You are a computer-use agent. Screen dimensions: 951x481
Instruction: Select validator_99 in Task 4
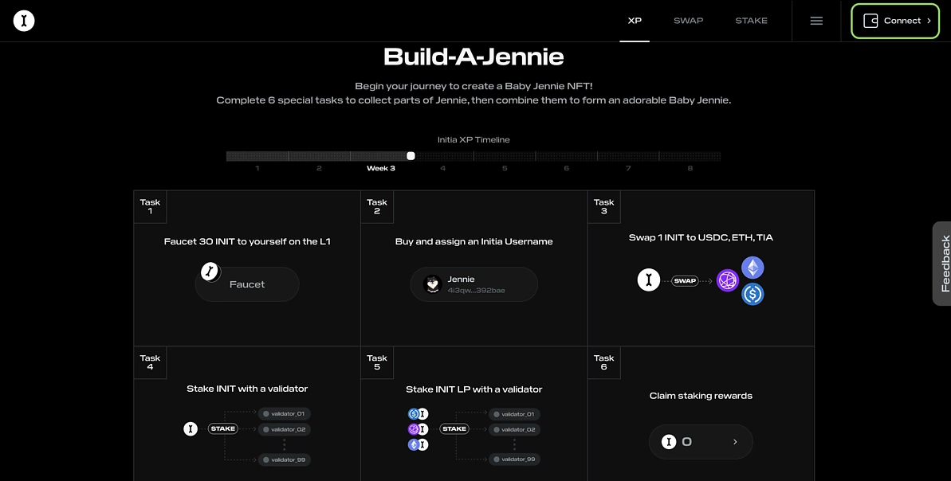(x=285, y=459)
